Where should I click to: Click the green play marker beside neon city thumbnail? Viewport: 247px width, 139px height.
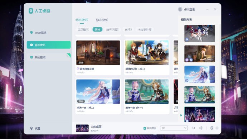(181, 115)
